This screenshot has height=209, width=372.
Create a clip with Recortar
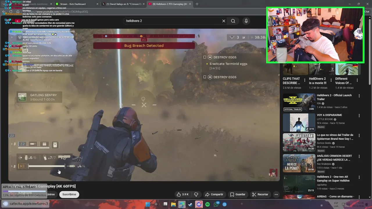(260, 194)
